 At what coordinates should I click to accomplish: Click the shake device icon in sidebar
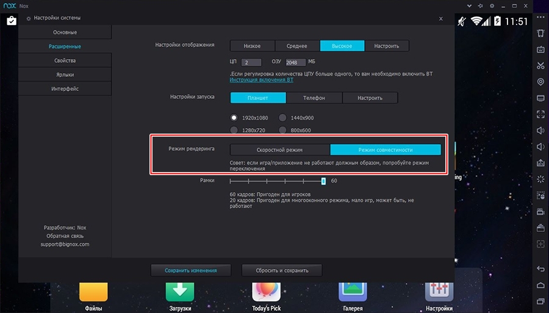[540, 34]
